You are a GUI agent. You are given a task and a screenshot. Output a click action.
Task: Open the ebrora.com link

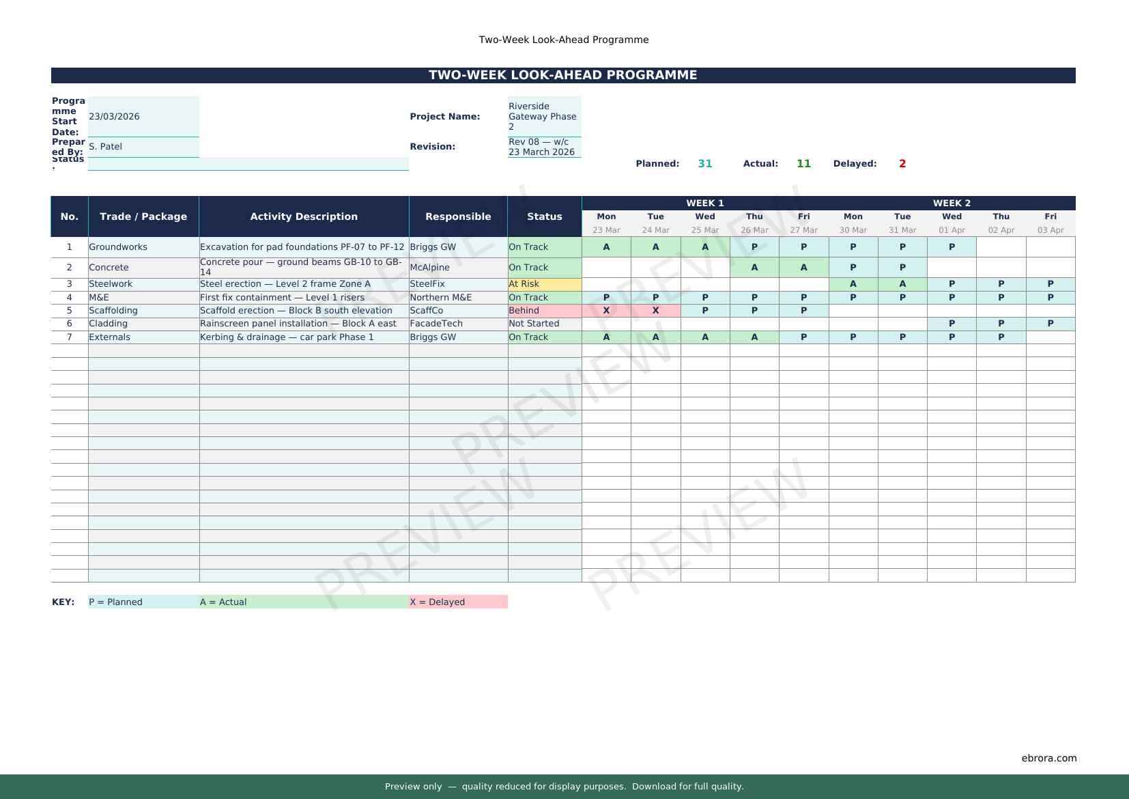point(1048,758)
